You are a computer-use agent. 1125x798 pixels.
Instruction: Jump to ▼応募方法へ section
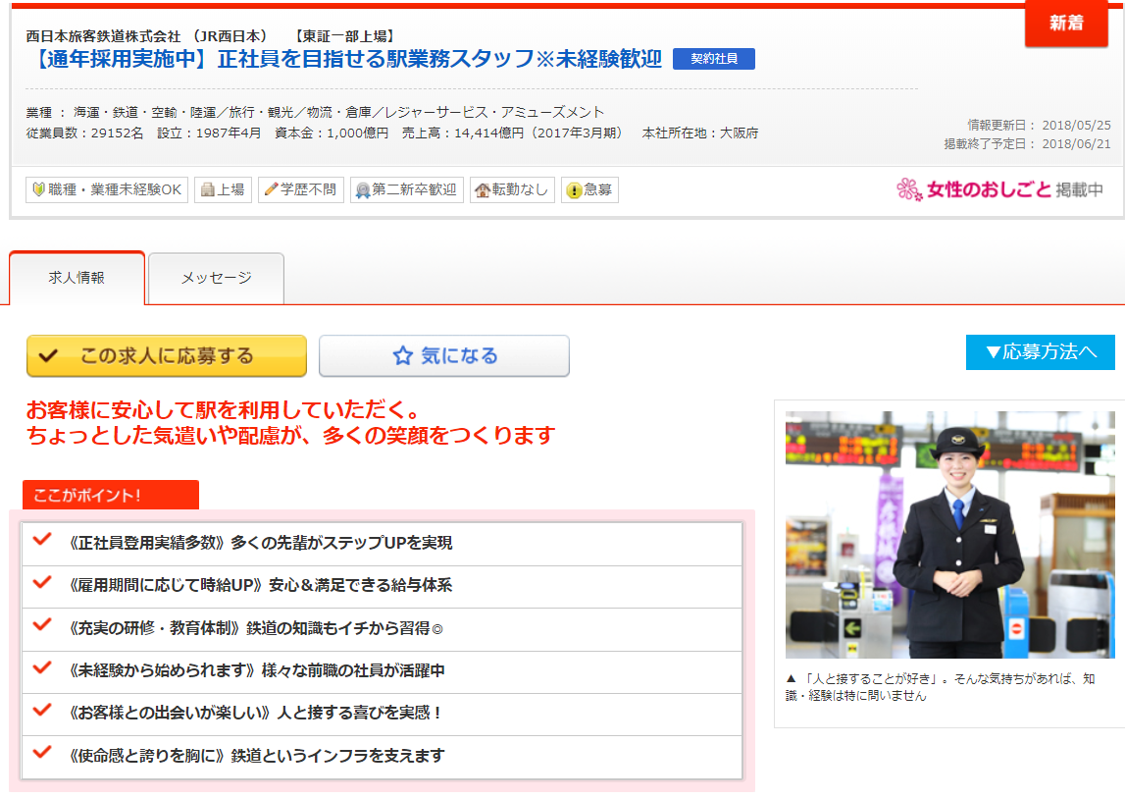1041,352
